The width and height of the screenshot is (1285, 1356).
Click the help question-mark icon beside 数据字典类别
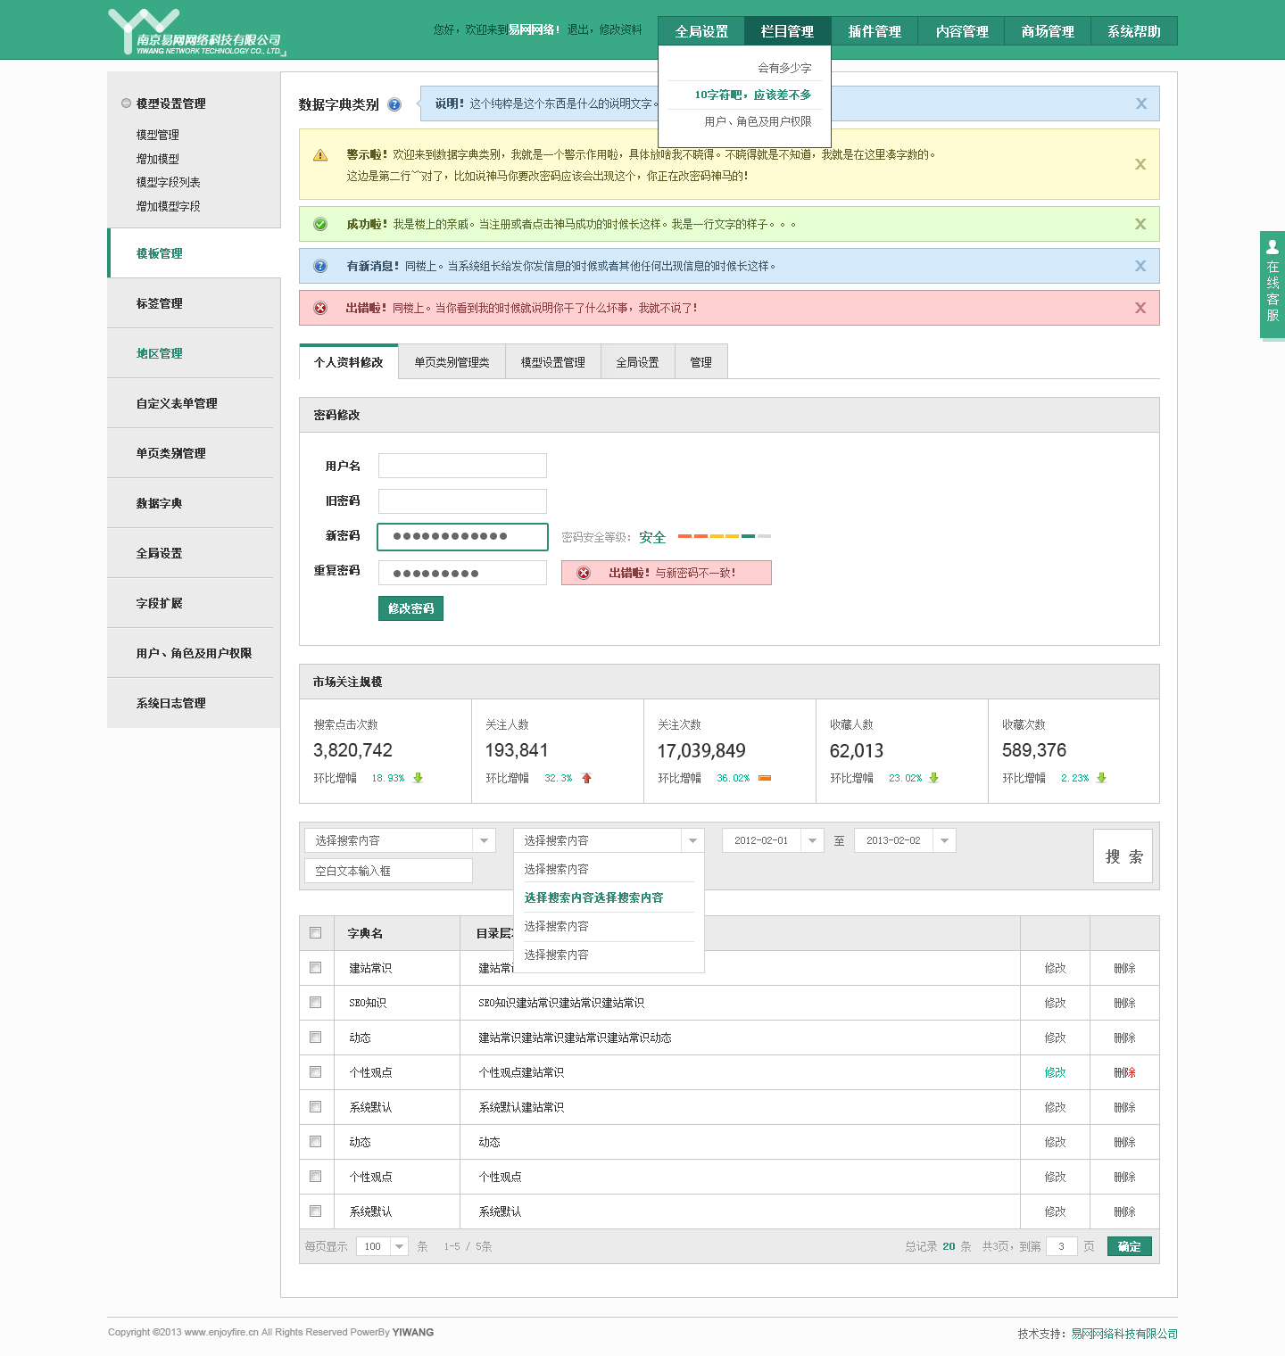394,104
